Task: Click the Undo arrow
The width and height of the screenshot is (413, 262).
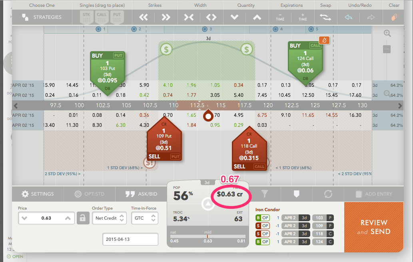Action: [349, 17]
